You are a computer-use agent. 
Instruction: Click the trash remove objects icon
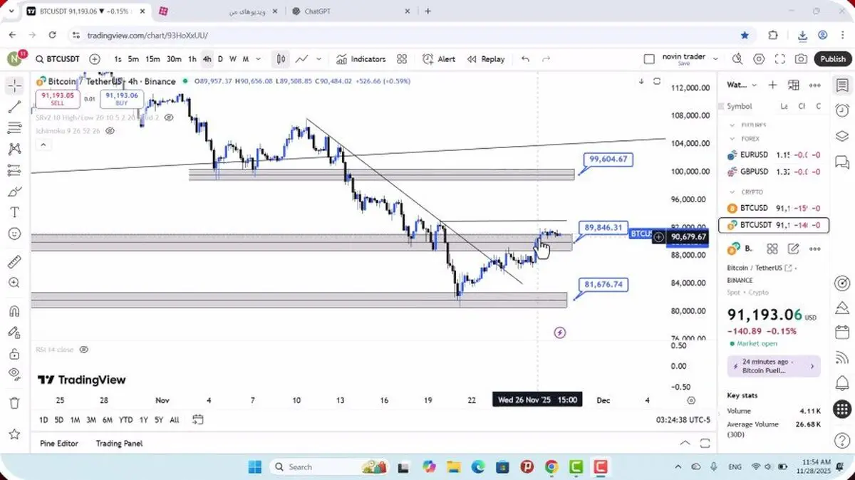14,403
